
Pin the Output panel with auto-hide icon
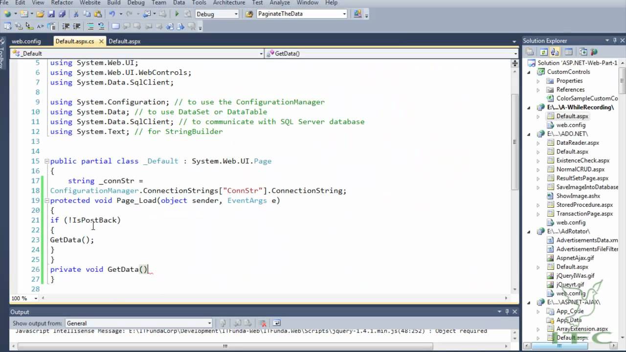(x=507, y=311)
